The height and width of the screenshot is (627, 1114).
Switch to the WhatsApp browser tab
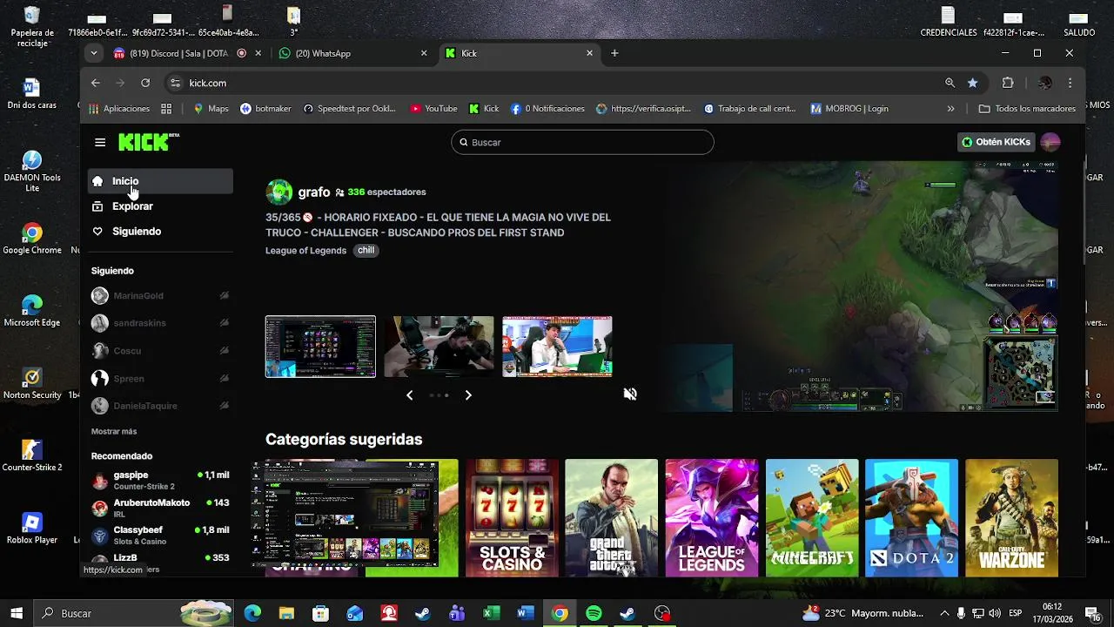pos(354,53)
